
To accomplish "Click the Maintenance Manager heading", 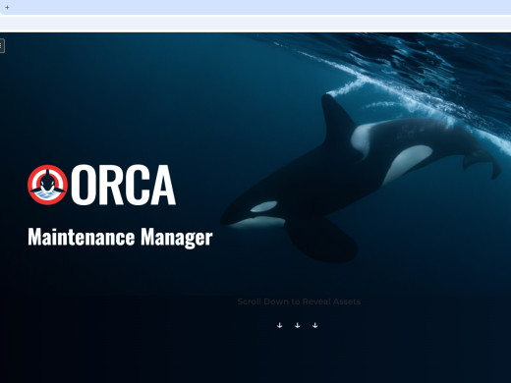I will [x=120, y=238].
